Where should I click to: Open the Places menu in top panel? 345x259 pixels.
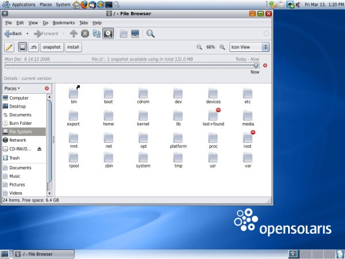[x=45, y=5]
